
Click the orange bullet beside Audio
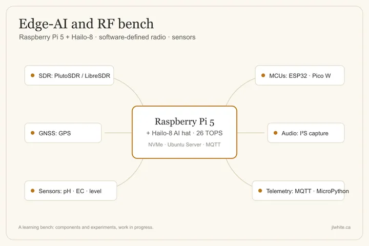click(275, 133)
